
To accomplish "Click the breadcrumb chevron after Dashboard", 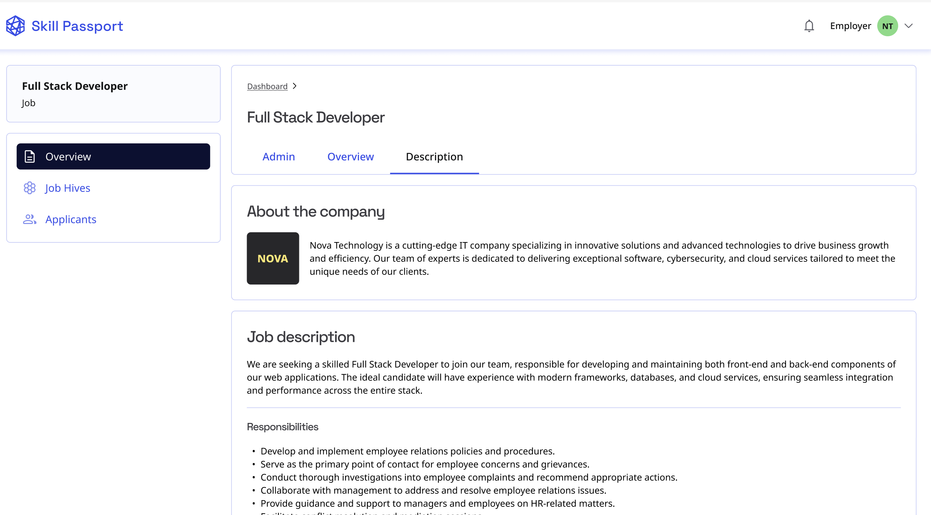I will click(x=295, y=86).
